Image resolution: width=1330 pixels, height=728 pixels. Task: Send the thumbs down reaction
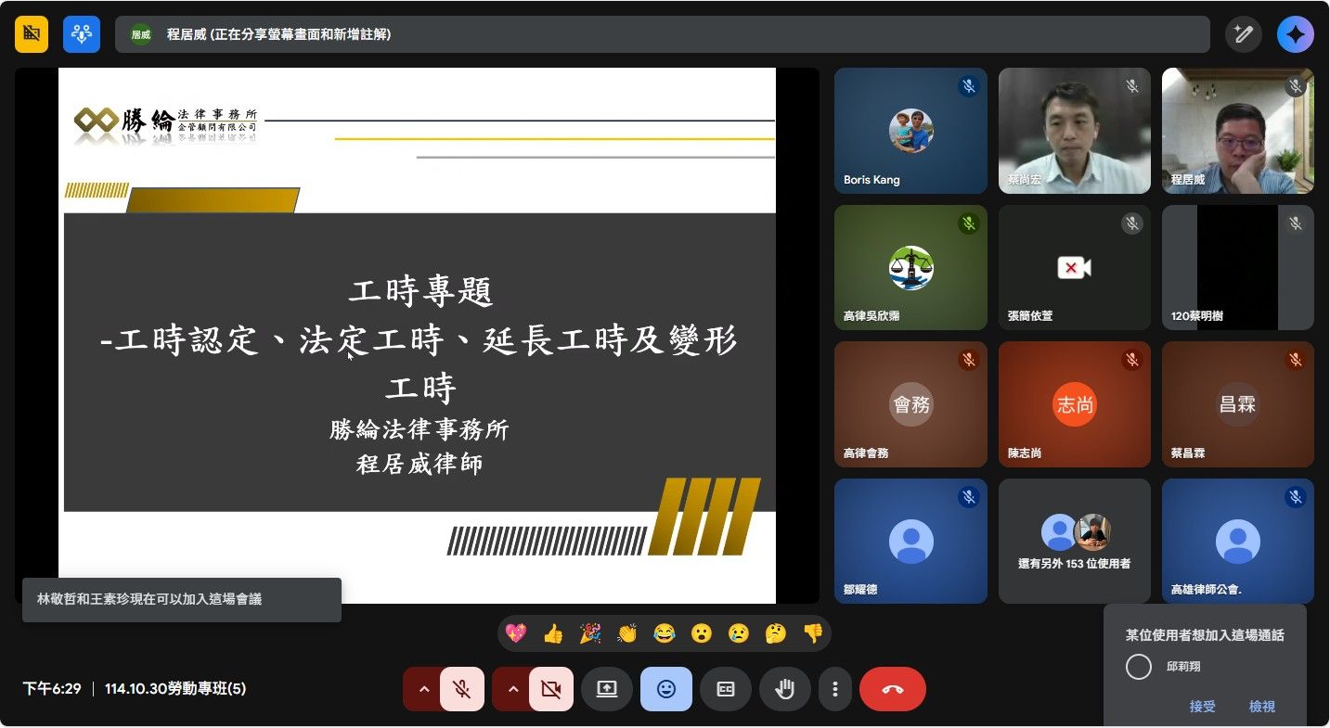coord(813,633)
